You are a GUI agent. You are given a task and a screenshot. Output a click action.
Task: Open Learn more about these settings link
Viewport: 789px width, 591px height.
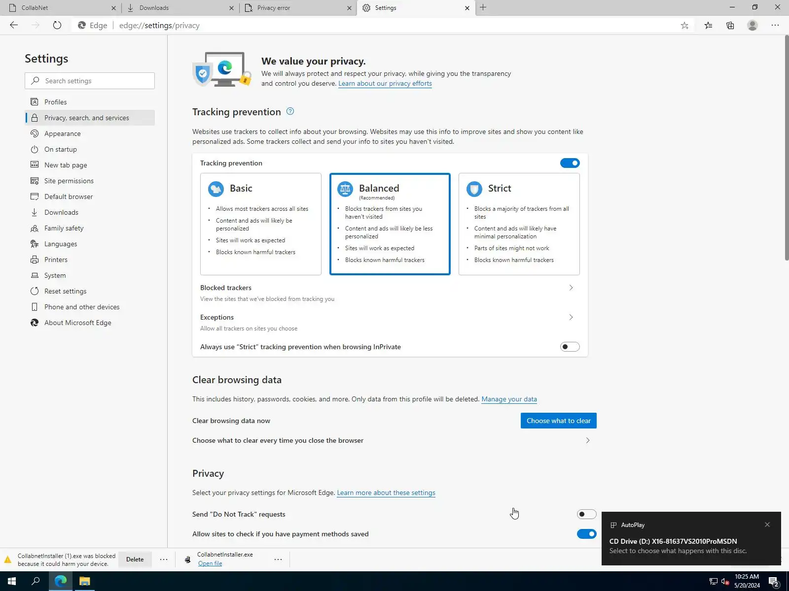tap(386, 492)
